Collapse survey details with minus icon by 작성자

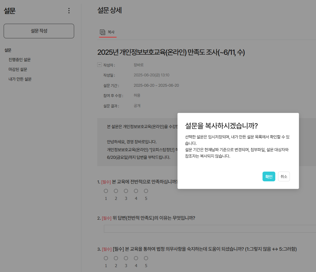point(99,65)
